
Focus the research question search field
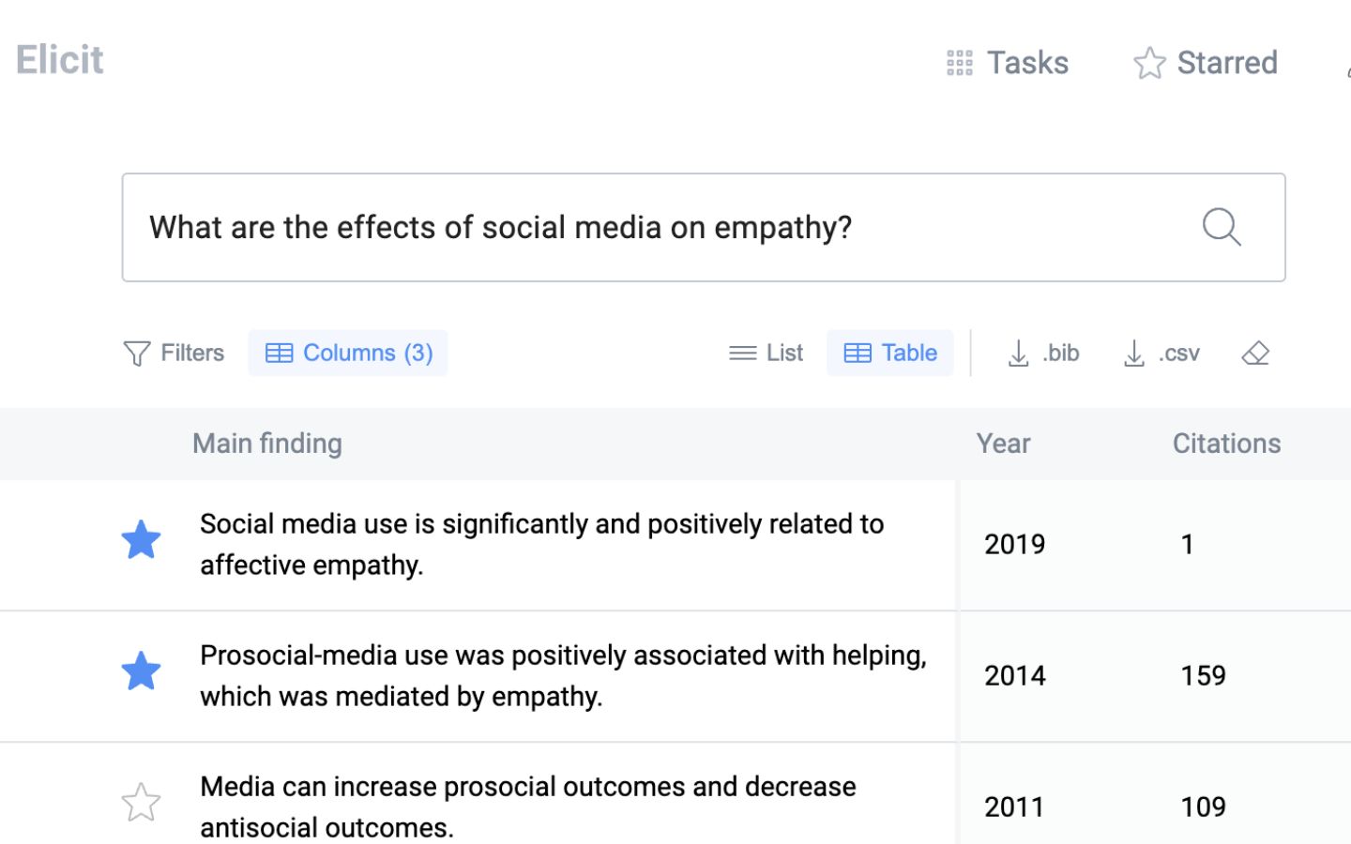tap(657, 227)
